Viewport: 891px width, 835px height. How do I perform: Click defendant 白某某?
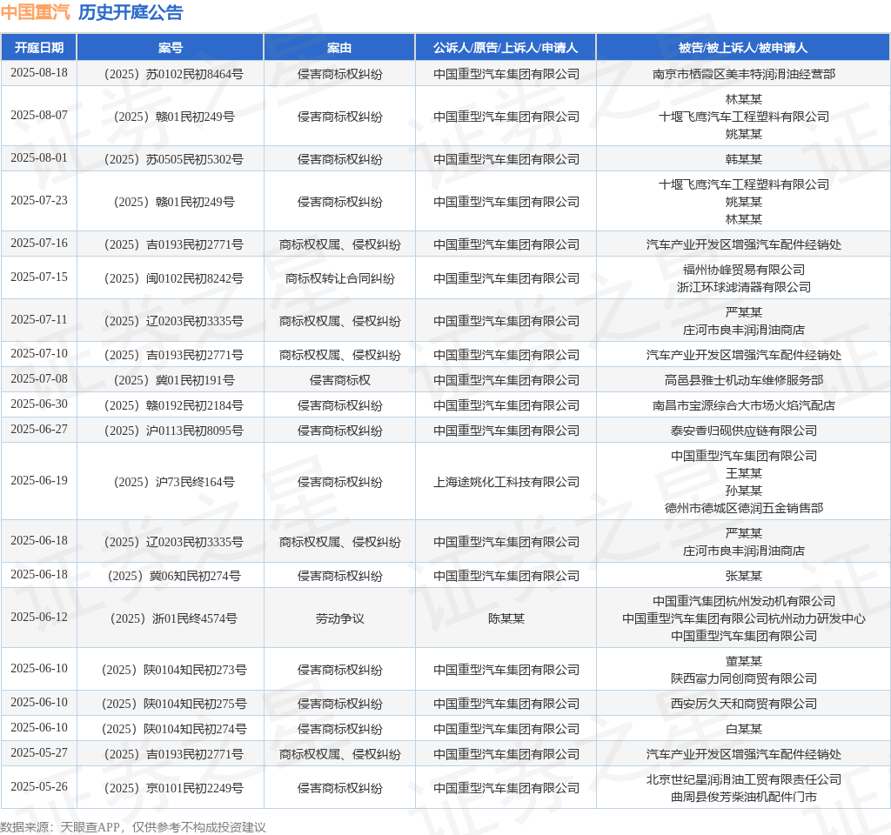743,730
